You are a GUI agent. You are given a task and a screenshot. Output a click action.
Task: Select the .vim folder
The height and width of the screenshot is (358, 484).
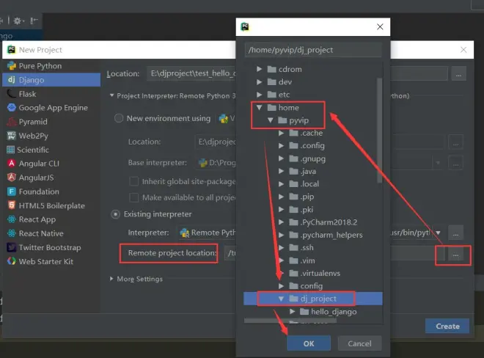pyautogui.click(x=302, y=260)
